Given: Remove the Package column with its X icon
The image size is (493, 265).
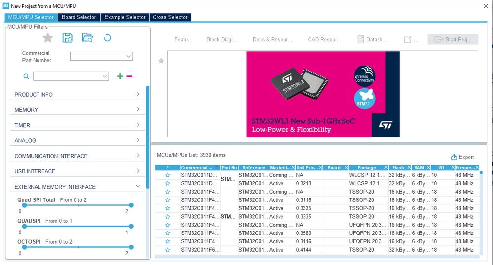Looking at the screenshot, I should click(386, 167).
